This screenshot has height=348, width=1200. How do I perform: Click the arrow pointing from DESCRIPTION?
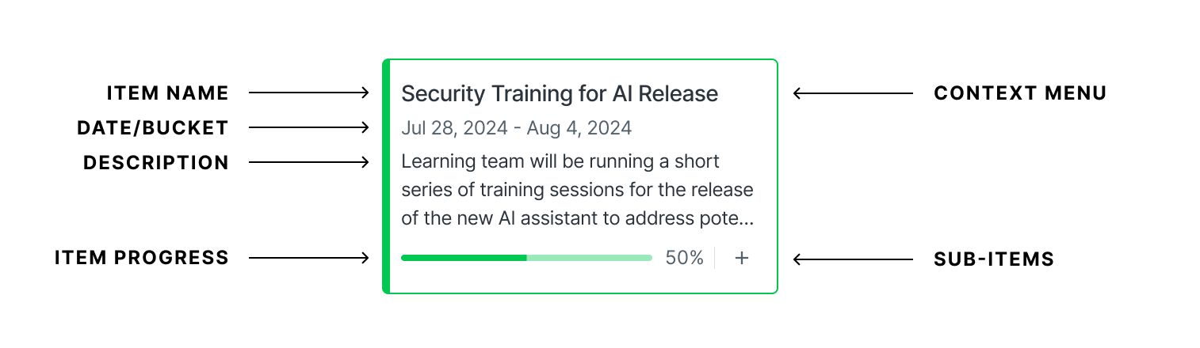pyautogui.click(x=309, y=162)
